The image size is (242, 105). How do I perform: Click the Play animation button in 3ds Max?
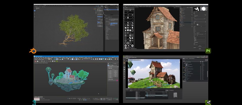(96, 98)
